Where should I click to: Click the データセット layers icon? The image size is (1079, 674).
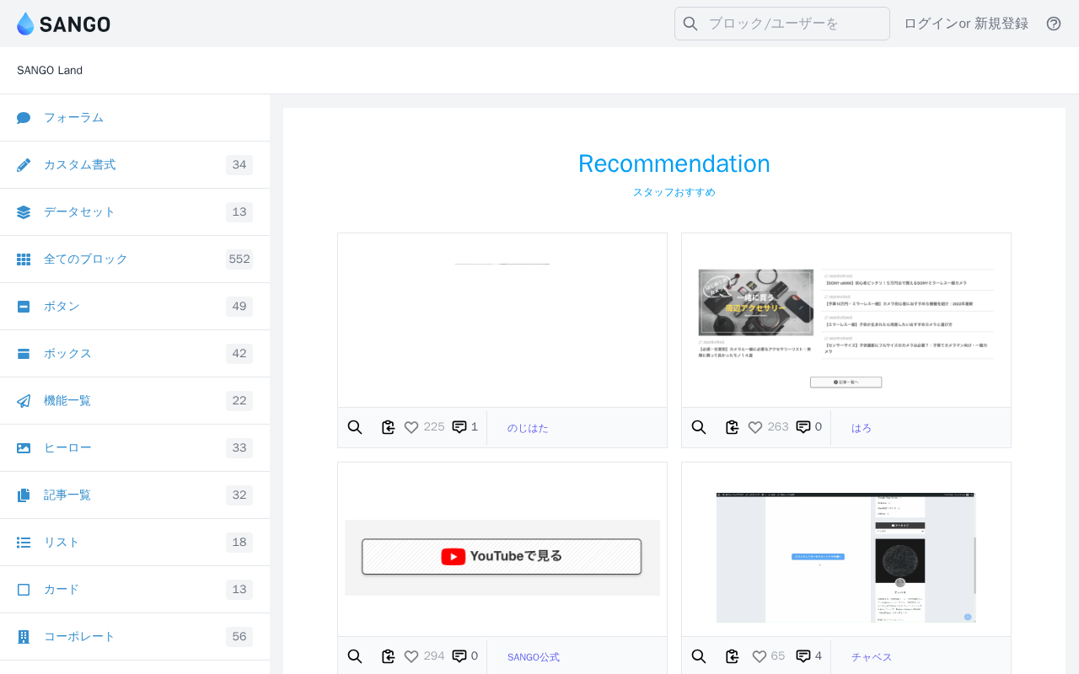coord(24,212)
